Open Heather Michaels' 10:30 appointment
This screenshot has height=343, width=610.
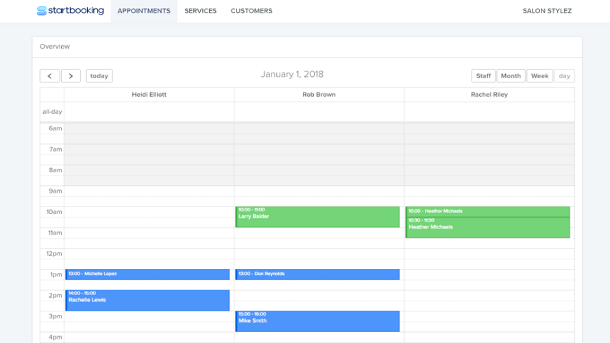coord(488,227)
